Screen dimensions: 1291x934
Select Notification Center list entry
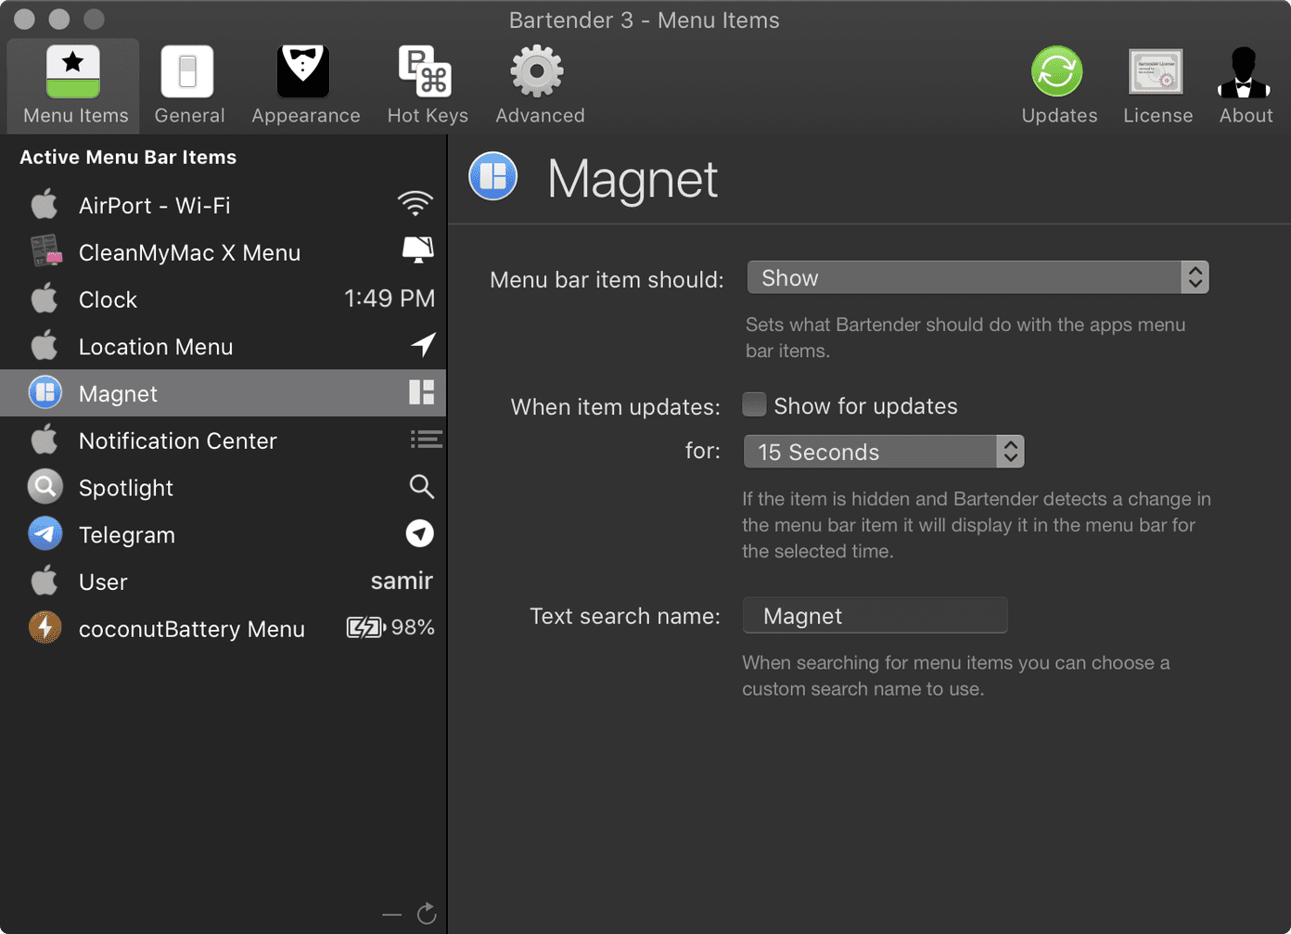[224, 441]
